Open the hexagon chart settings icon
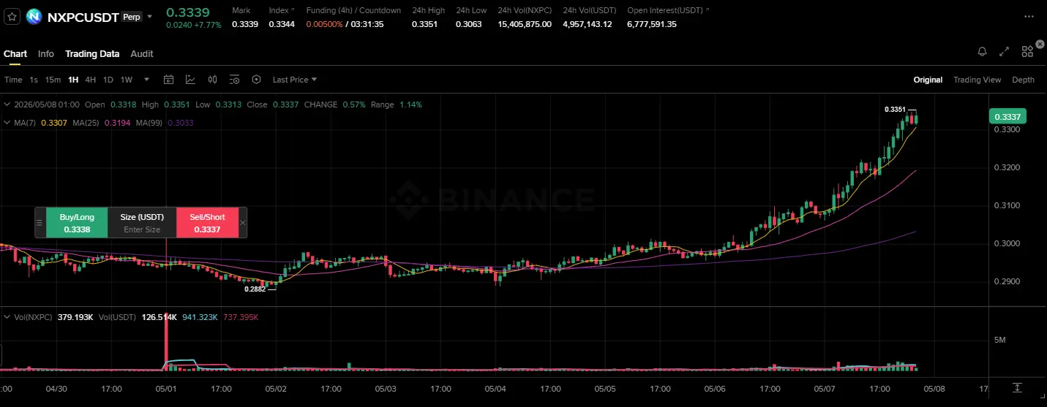The height and width of the screenshot is (407, 1047). 257,80
